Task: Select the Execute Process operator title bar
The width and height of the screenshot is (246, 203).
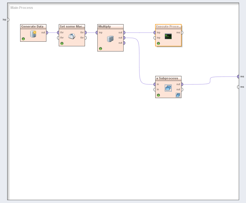Action: 169,26
